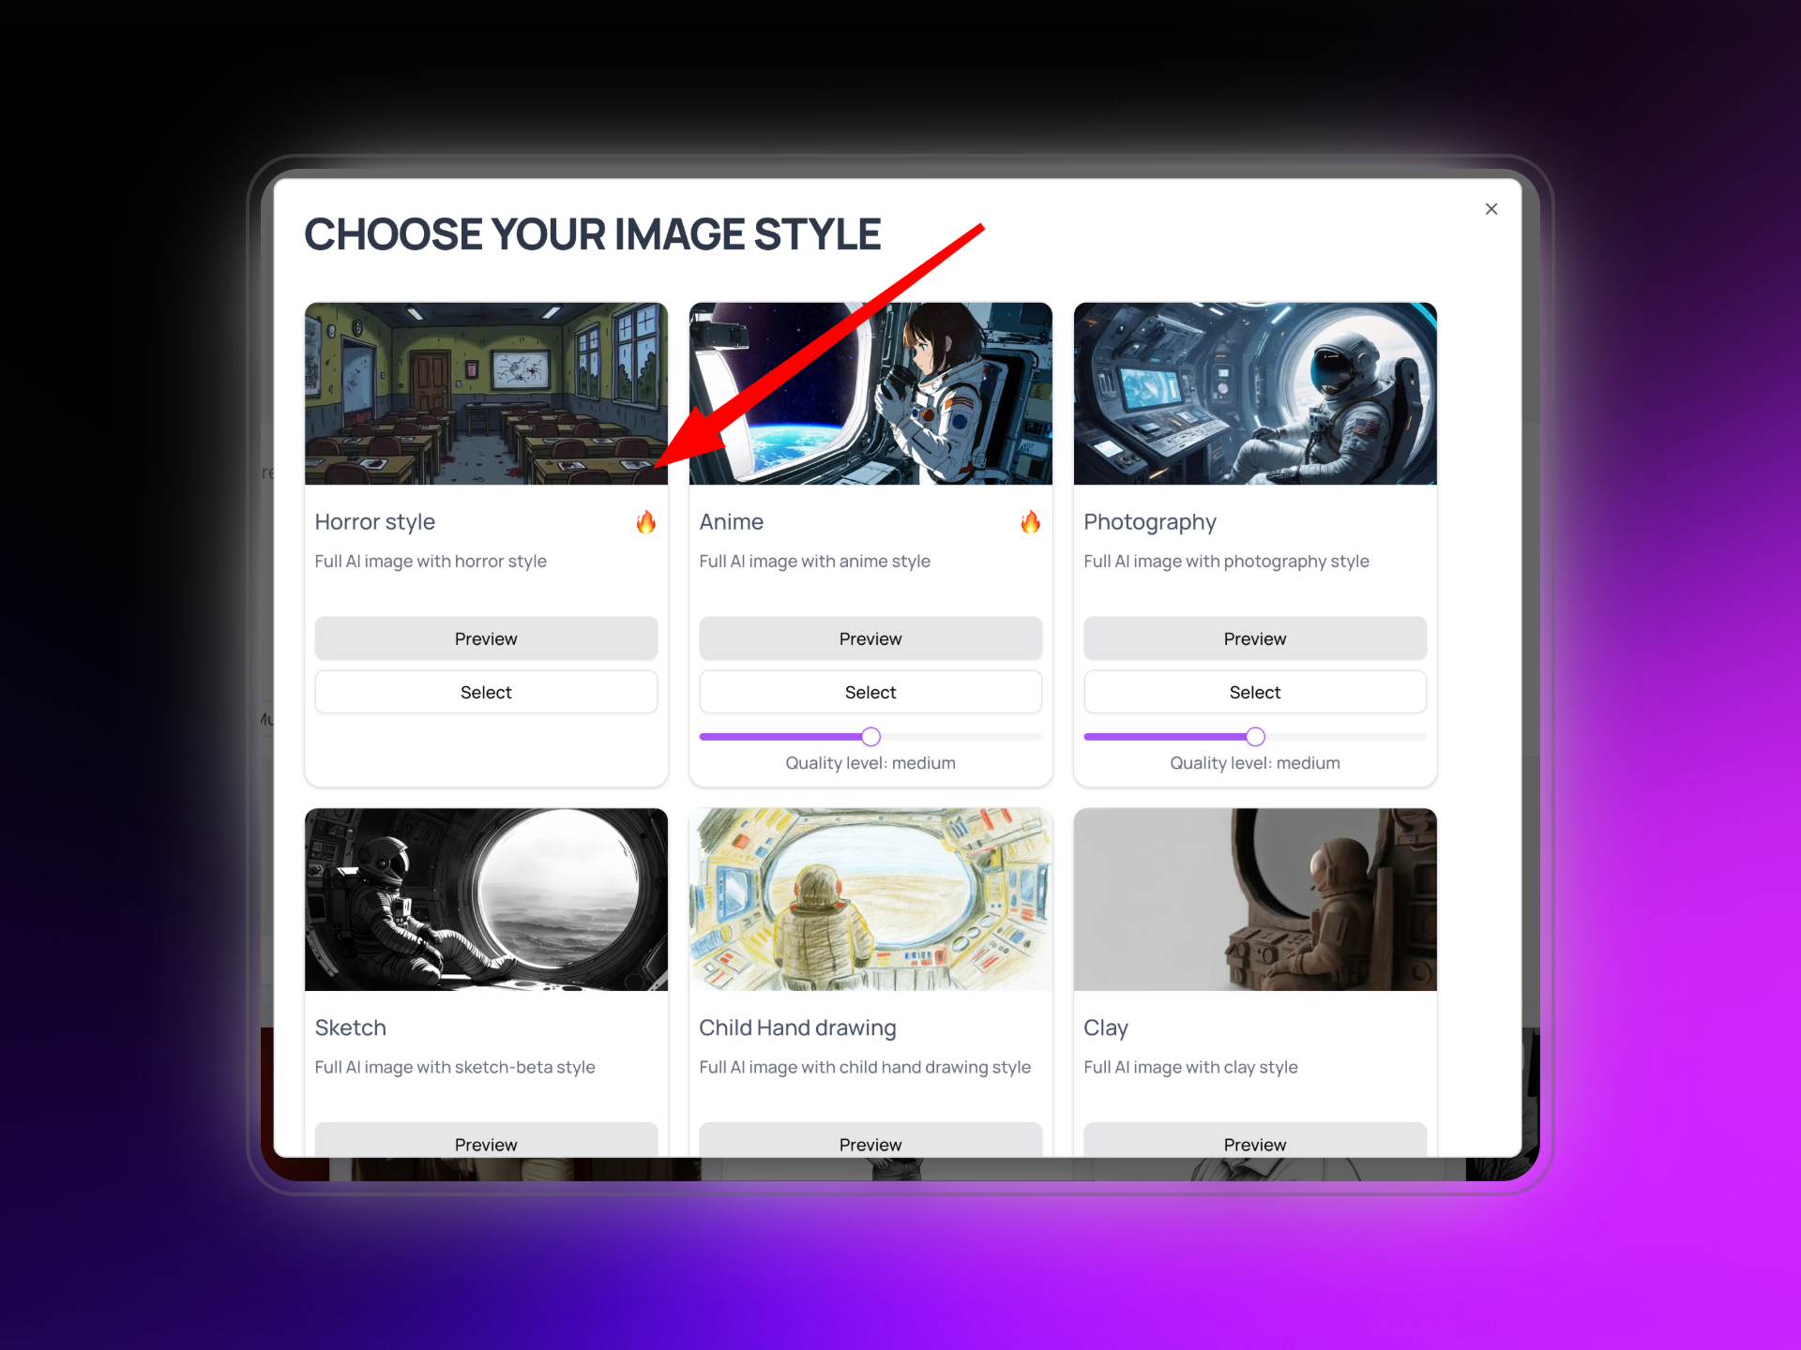Open the Sketch black-and-white thumbnail
Viewport: 1801px width, 1350px height.
point(486,900)
